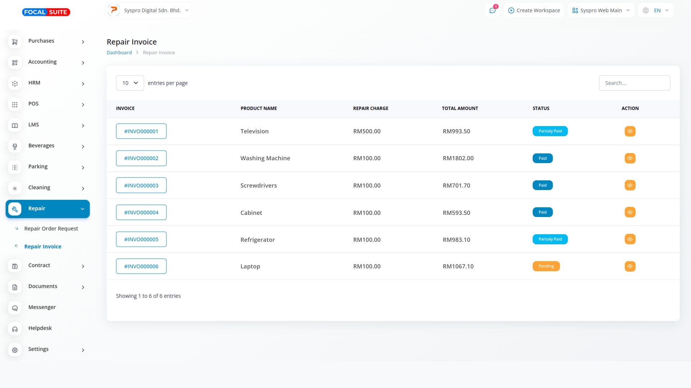This screenshot has width=691, height=388.
Task: Click Create Workspace button
Action: point(534,10)
